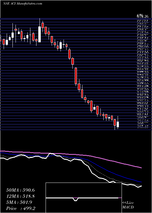Click inside the MACD histogram box
152x213 pixels.
[84, 198]
